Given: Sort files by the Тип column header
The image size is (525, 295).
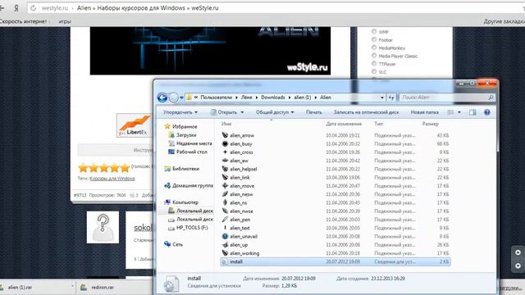Looking at the screenshot, I should coord(378,124).
